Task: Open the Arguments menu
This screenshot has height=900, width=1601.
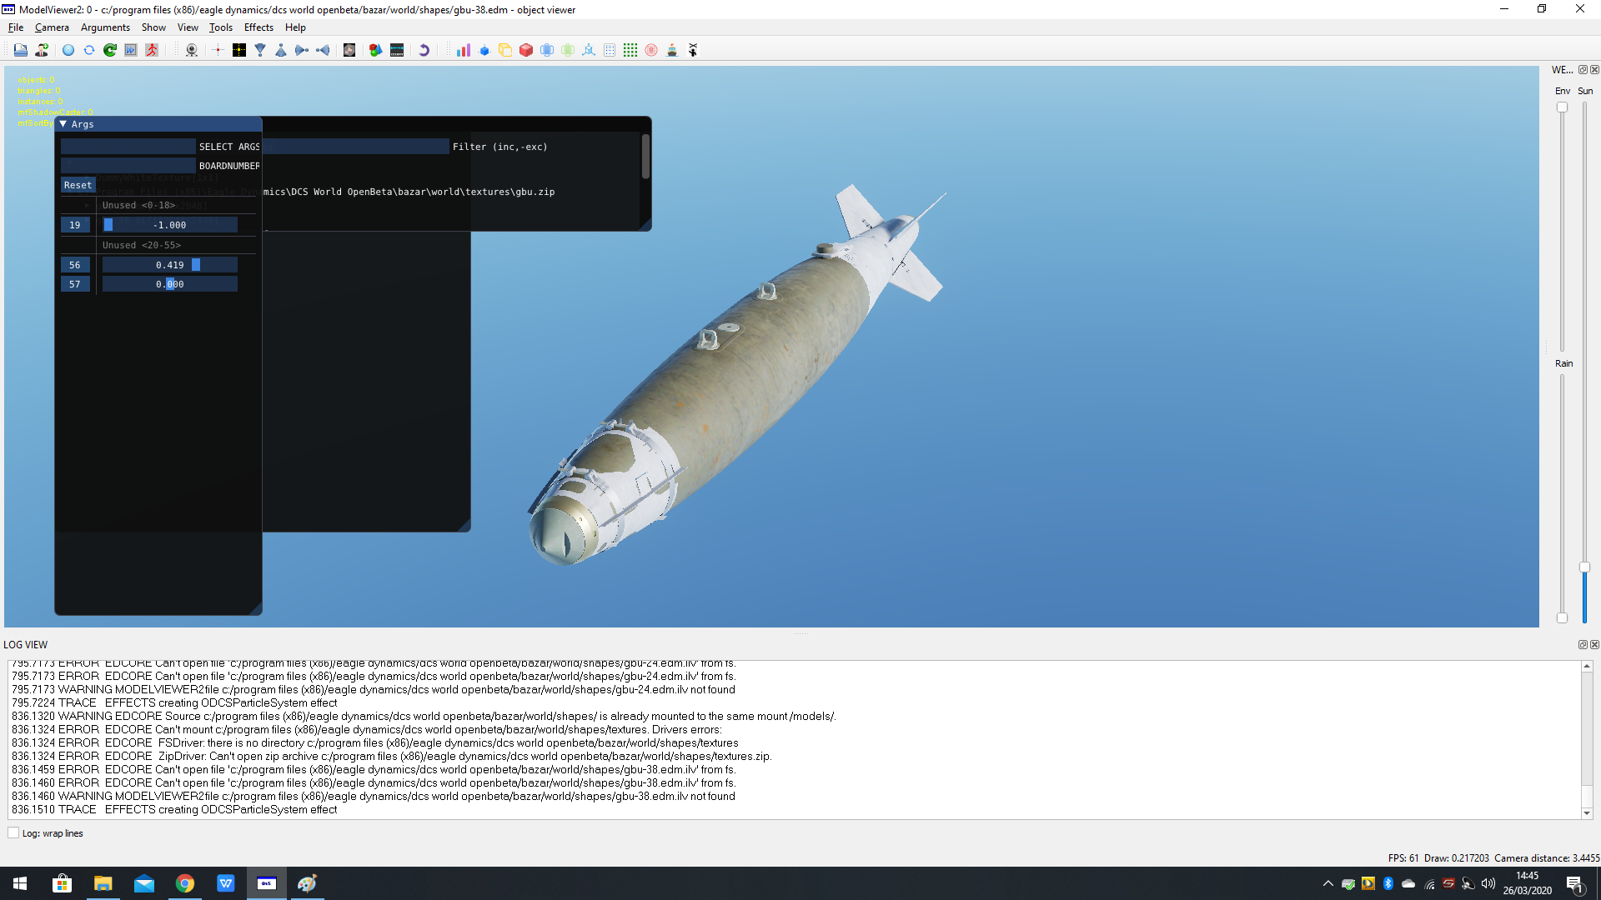Action: pyautogui.click(x=105, y=27)
